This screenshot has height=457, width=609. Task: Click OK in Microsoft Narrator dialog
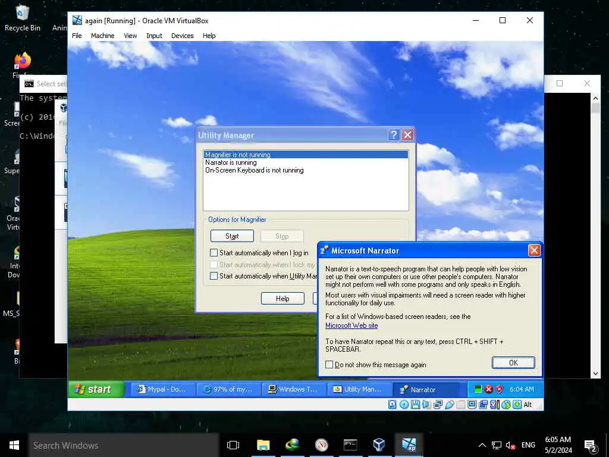point(513,362)
